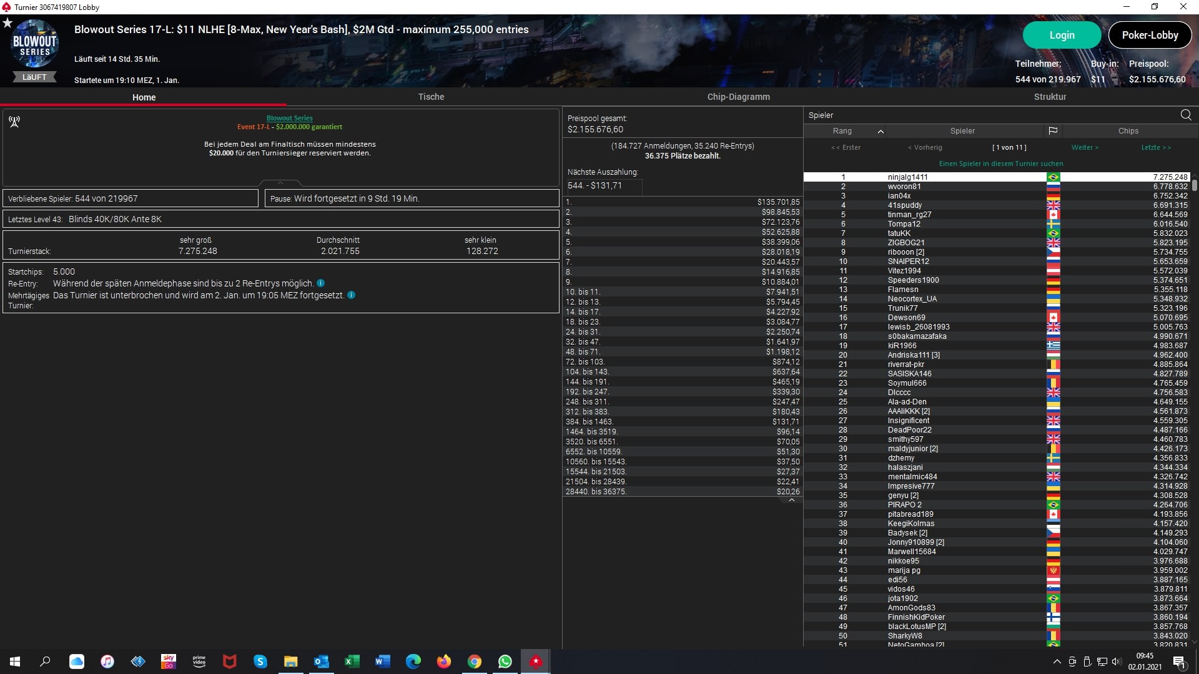Collapse the payout list chevron

[x=791, y=500]
